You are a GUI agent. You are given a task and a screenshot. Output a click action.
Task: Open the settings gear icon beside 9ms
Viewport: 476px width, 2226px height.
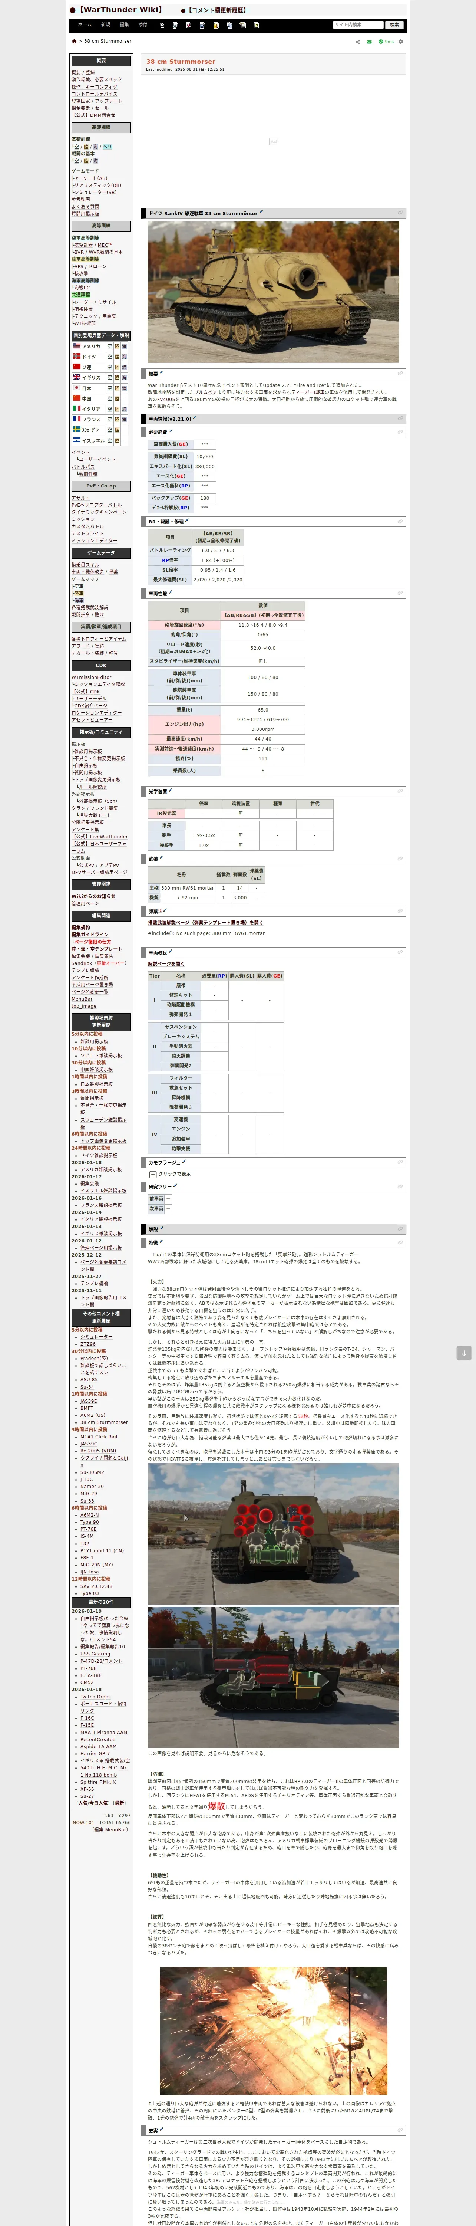401,42
